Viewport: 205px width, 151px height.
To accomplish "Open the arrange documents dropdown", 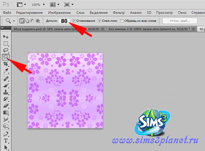I will pyautogui.click(x=58, y=5).
